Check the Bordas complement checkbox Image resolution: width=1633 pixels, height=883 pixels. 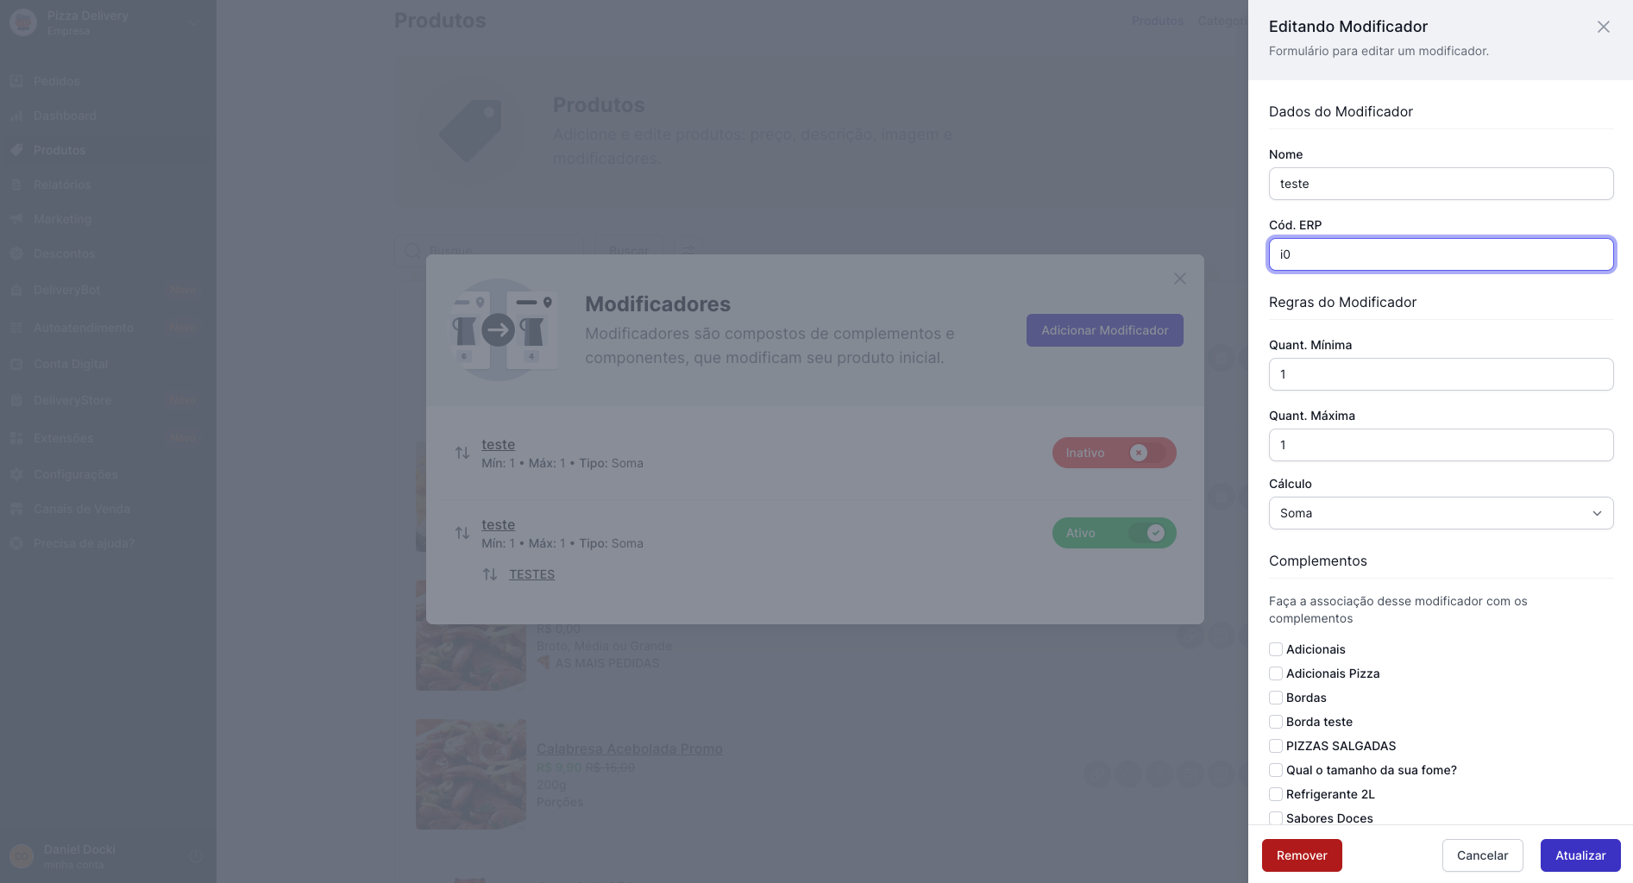coord(1276,698)
